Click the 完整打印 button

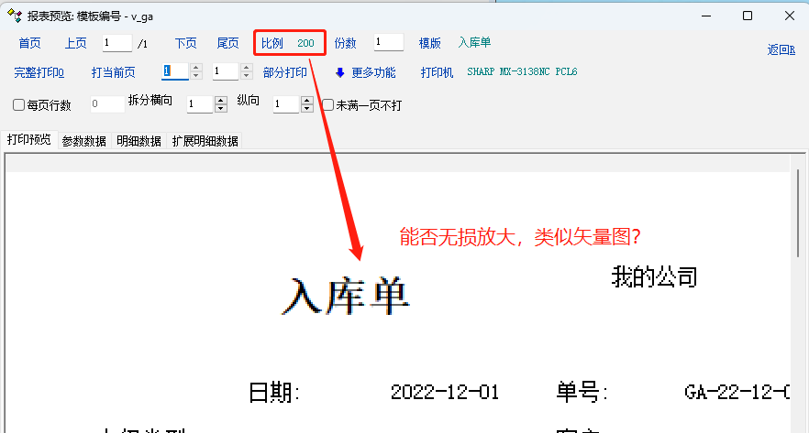pyautogui.click(x=39, y=72)
